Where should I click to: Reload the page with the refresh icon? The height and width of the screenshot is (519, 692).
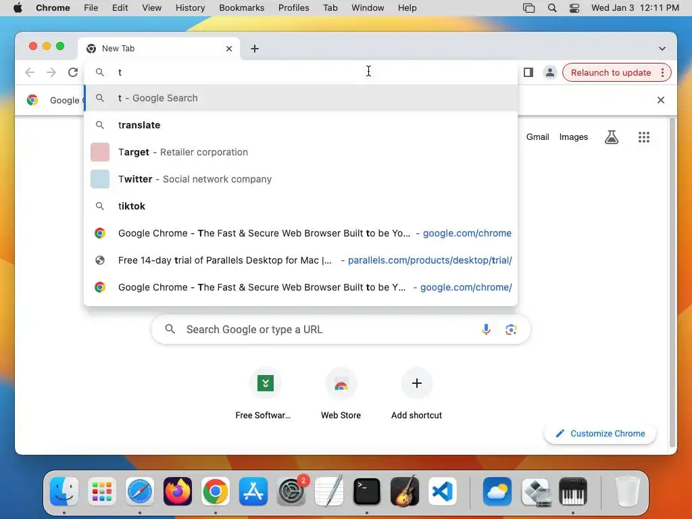pos(73,72)
